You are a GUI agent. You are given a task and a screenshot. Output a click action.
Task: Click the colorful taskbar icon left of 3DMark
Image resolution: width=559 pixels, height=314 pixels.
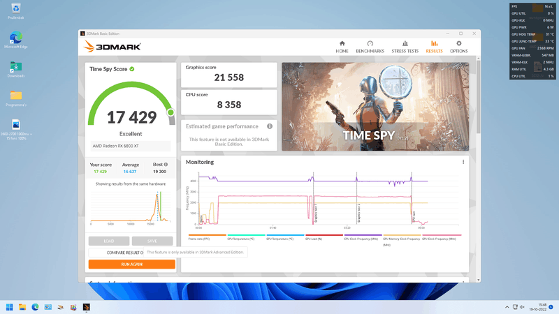73,307
